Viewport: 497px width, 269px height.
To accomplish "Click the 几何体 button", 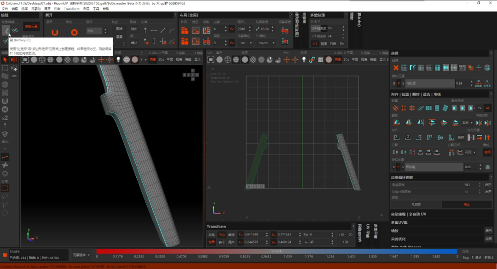I will [416, 205].
